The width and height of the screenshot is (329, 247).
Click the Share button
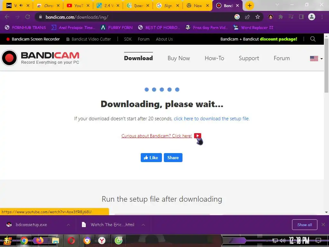pos(173,158)
